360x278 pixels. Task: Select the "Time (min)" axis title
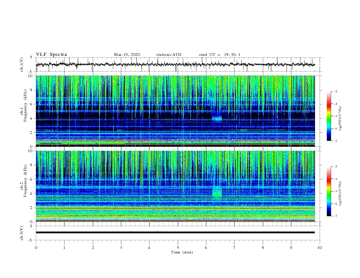(x=182, y=252)
